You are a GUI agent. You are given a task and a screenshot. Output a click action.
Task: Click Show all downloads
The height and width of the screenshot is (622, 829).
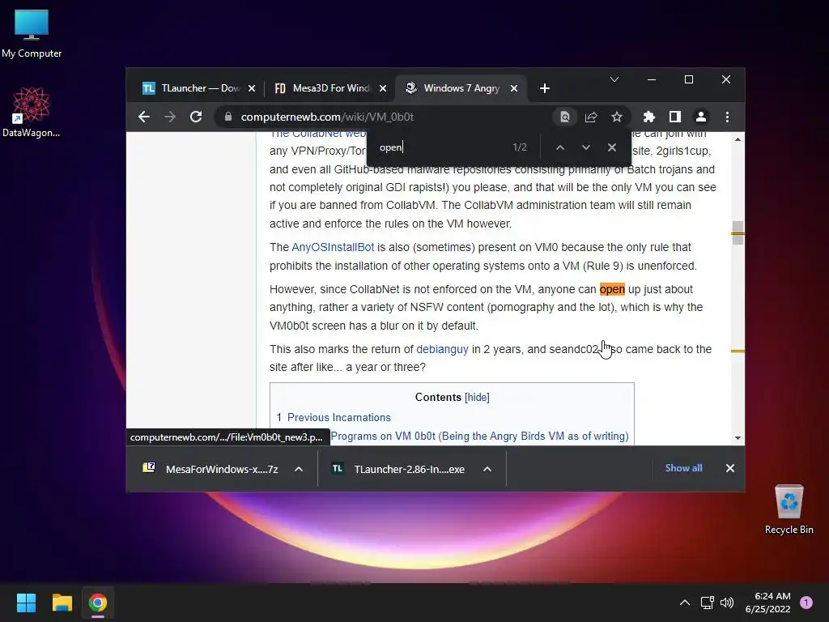coord(683,468)
